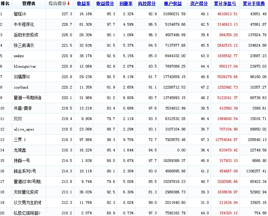Sort by 累计手续费 header
Screen dimensions: 268x216
[254, 4]
